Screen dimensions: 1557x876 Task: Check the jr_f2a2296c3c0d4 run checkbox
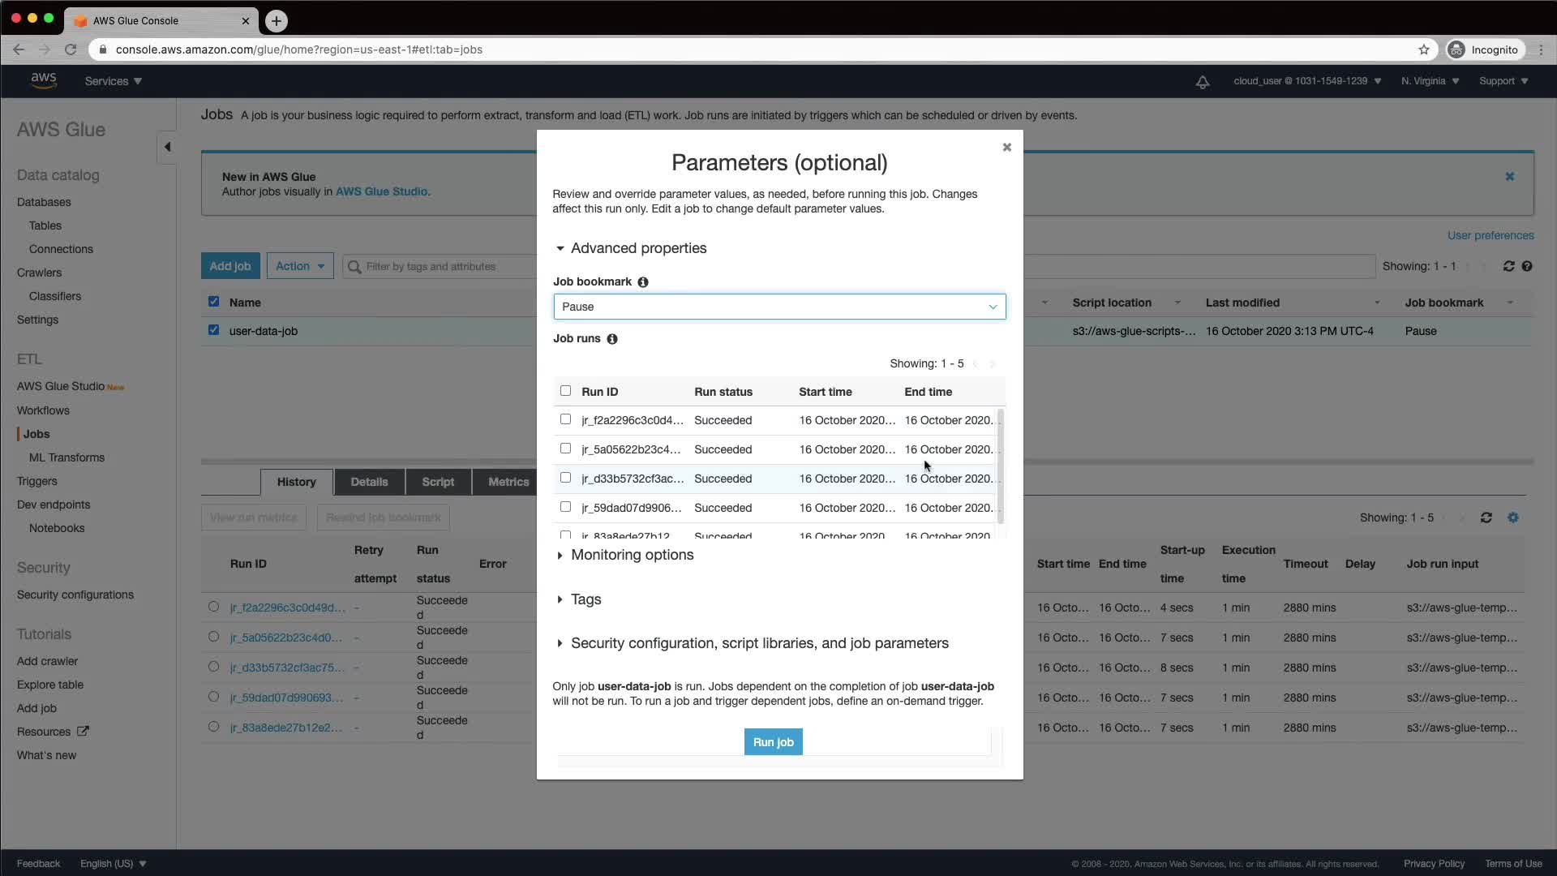tap(565, 419)
